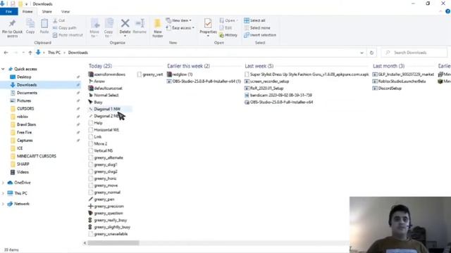Create a New folder from ribbon

coord(158,28)
